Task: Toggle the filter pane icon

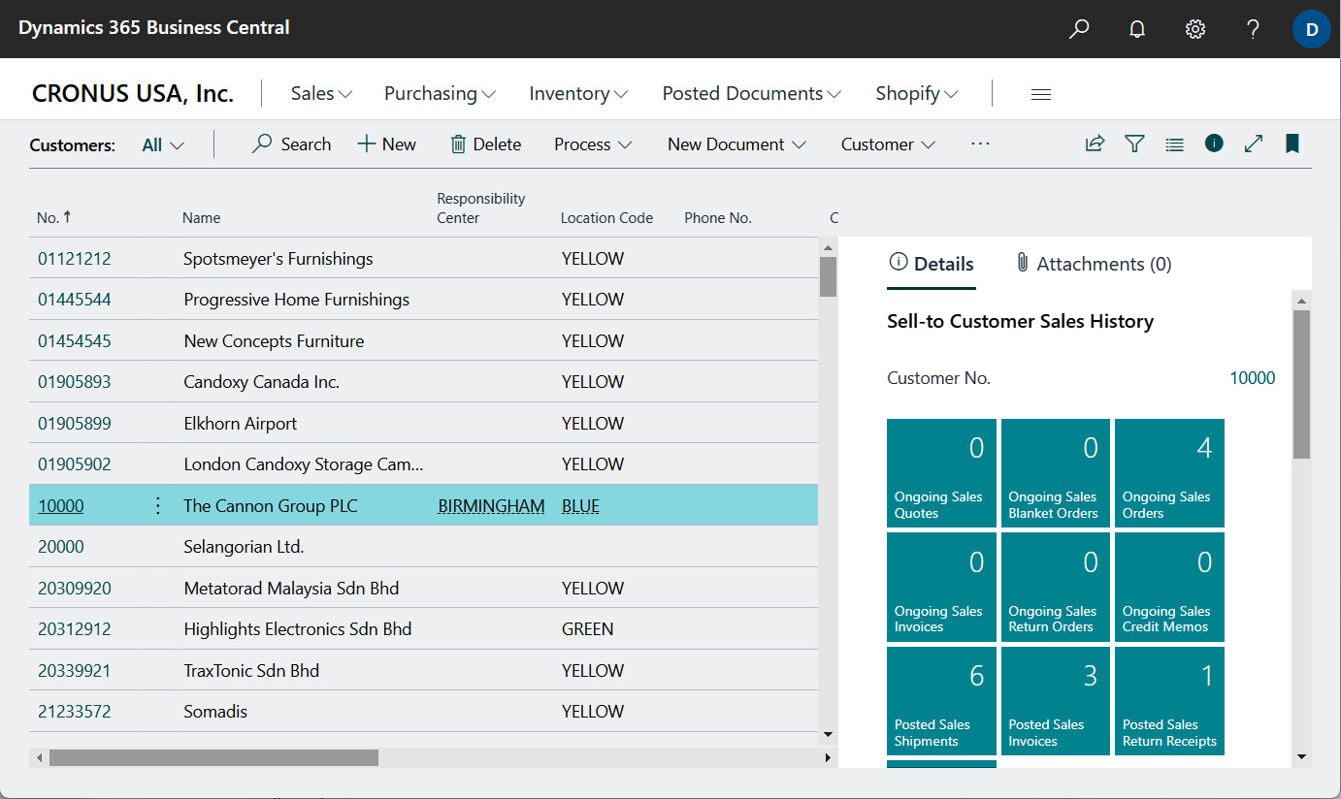Action: 1134,144
